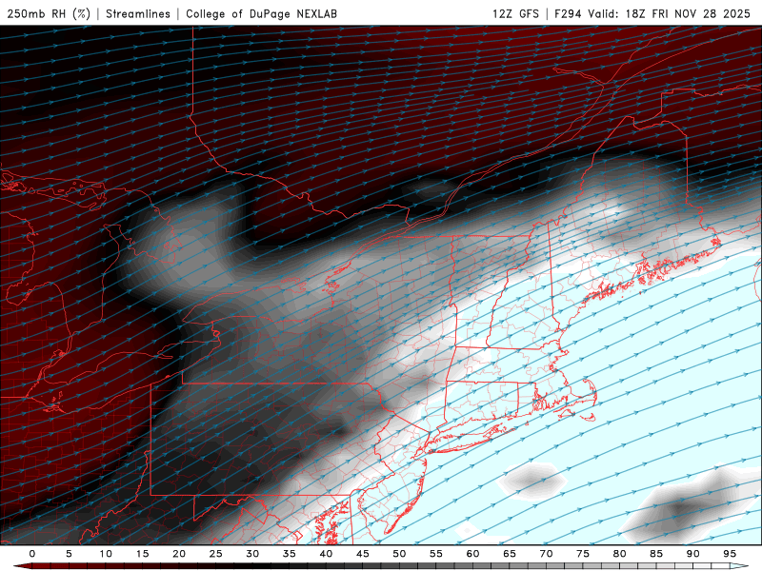Click the '18Z FRI NOV 28 2025' valid time
The image size is (762, 571).
688,13
